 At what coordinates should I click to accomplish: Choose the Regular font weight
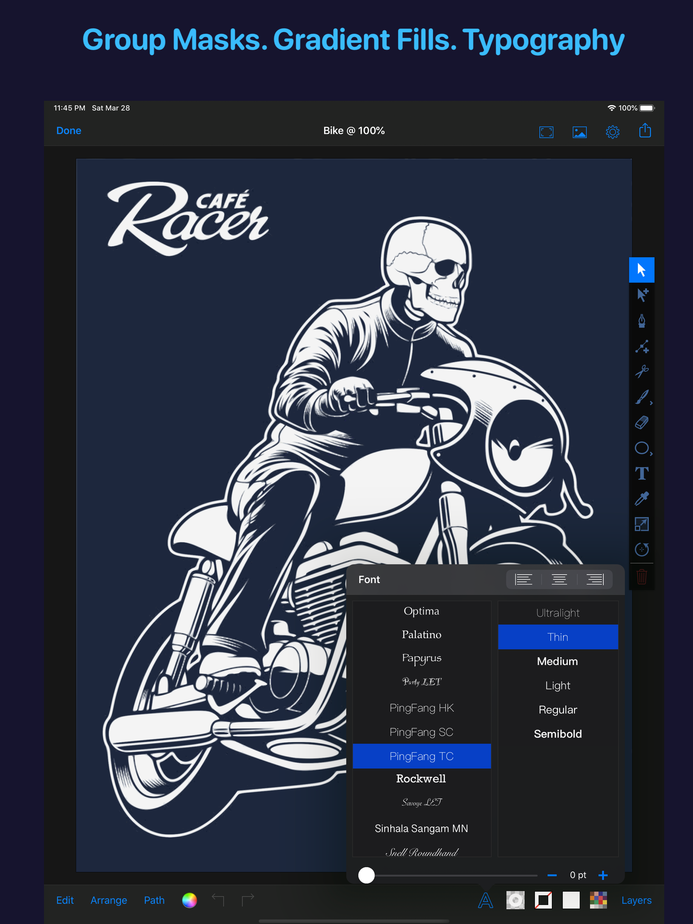click(x=558, y=710)
